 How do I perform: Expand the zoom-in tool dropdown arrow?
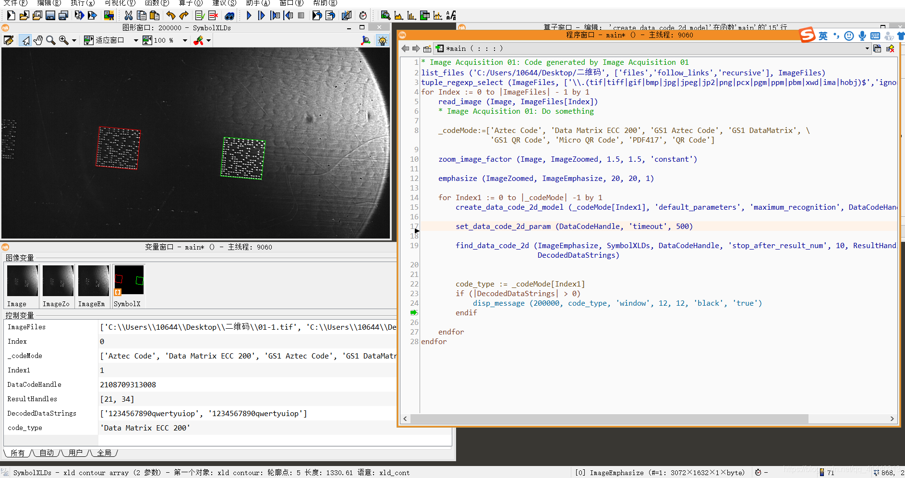click(74, 41)
